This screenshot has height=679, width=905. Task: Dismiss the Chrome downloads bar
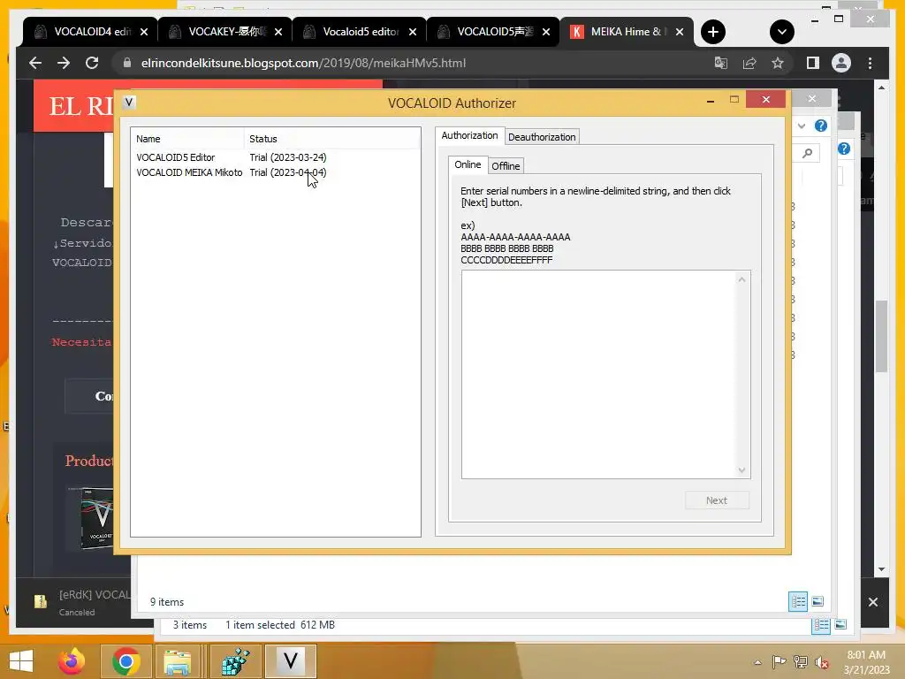click(873, 602)
